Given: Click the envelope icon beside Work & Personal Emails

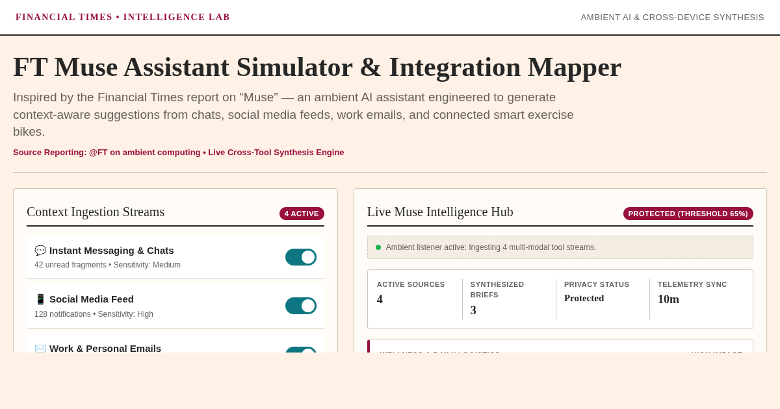Looking at the screenshot, I should 40,348.
